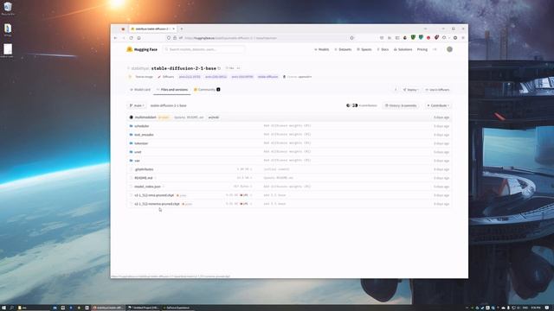Click the latest commit author name
554x311 pixels.
tap(145, 117)
